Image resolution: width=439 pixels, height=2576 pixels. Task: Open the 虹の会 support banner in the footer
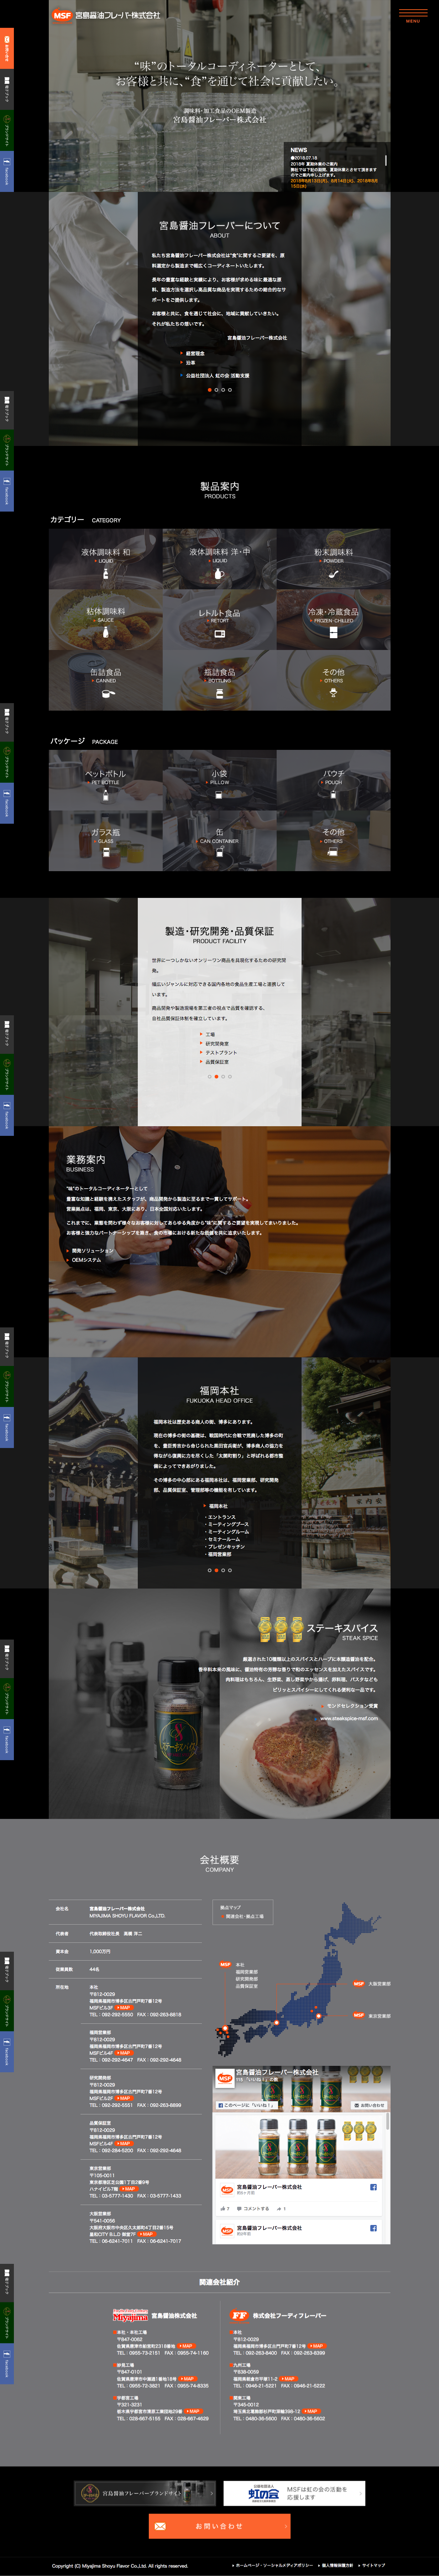coord(294,2493)
